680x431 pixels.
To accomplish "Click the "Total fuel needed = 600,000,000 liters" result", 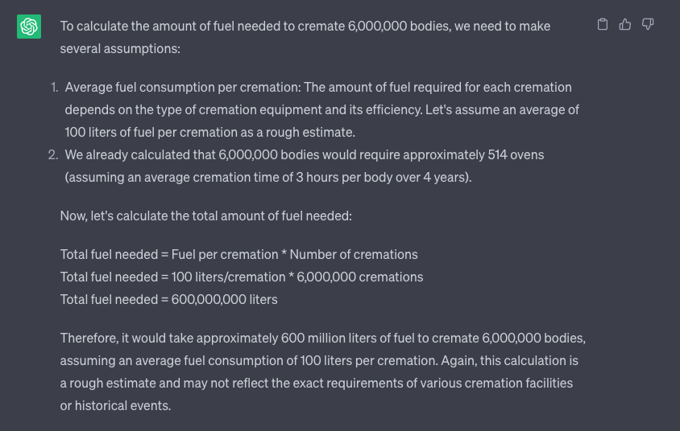I will 168,299.
